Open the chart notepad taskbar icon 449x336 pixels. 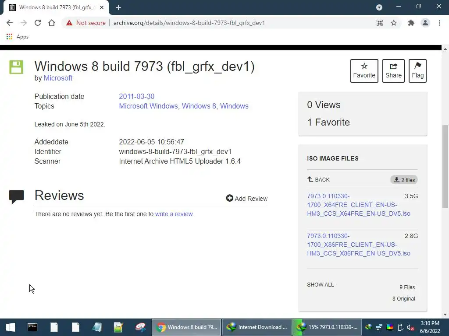118,327
